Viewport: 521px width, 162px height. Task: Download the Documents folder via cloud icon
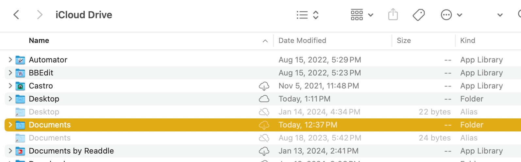tap(264, 125)
